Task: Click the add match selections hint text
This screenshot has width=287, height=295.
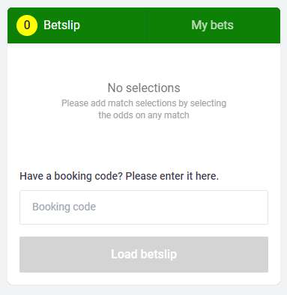Action: click(144, 109)
